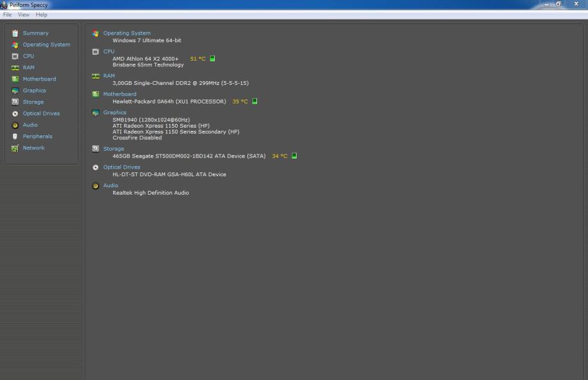Select the CPU label in sidebar
The width and height of the screenshot is (588, 380).
pos(29,56)
